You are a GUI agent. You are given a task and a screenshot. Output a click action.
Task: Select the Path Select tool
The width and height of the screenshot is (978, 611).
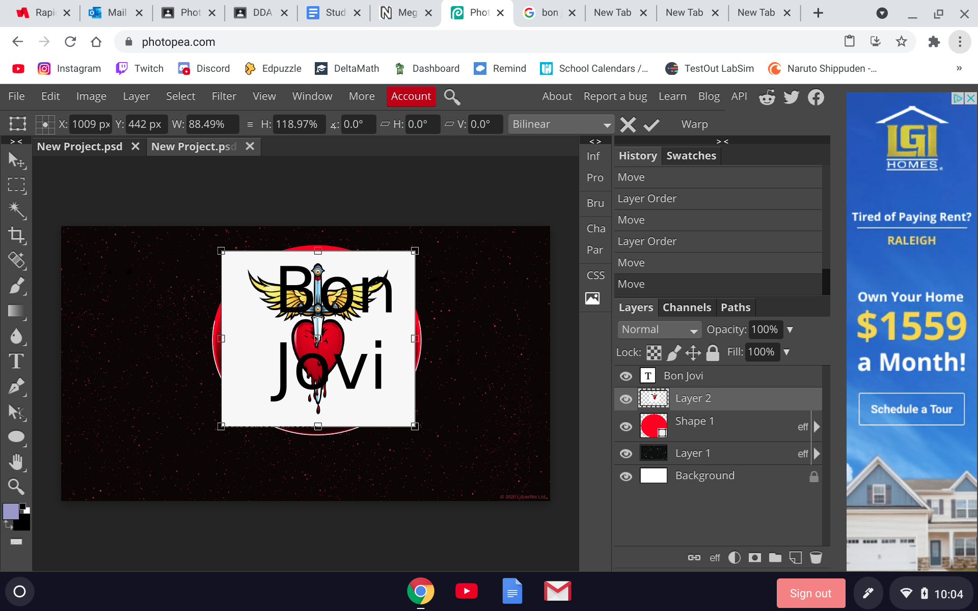[x=16, y=412]
